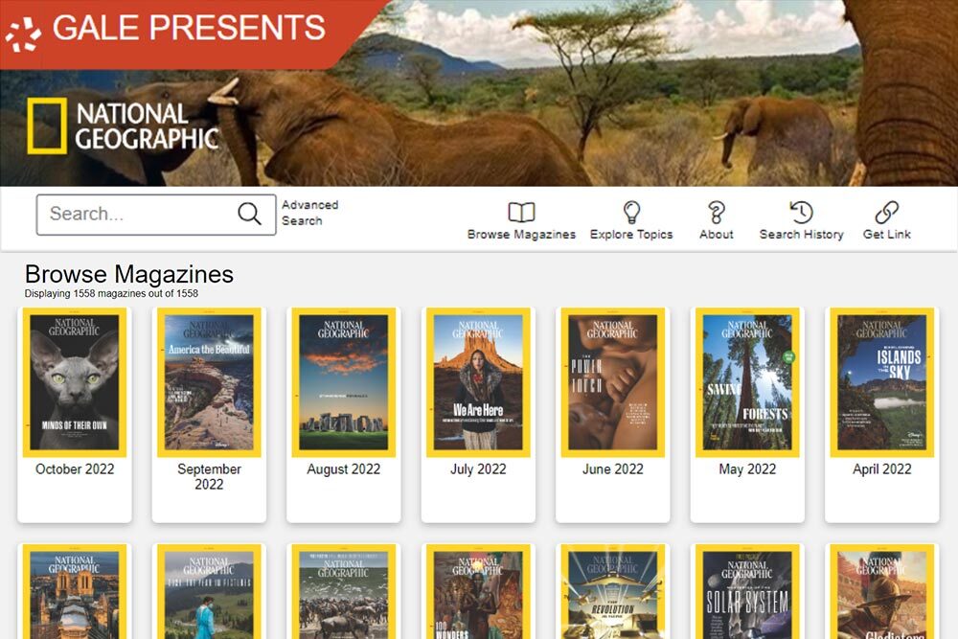Open the About question mark icon
Screen dimensions: 958x639
(x=716, y=213)
